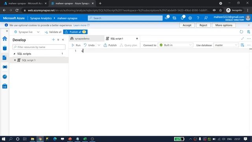
Task: Add new resource with plus icon
Action: [x=54, y=39]
